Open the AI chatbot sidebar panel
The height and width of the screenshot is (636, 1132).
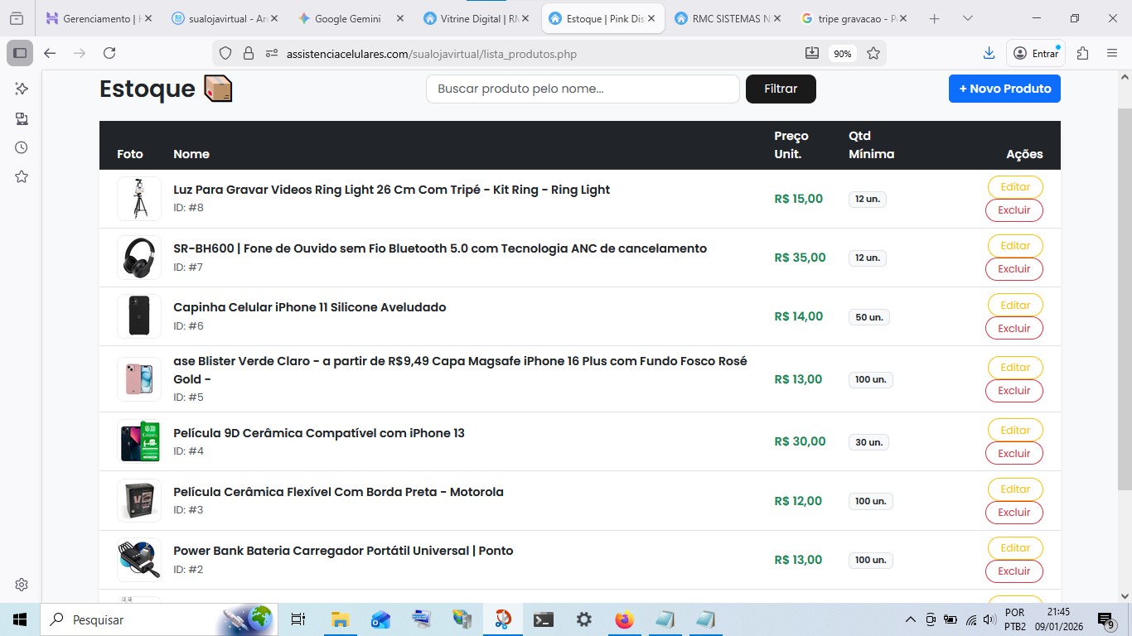click(x=22, y=89)
